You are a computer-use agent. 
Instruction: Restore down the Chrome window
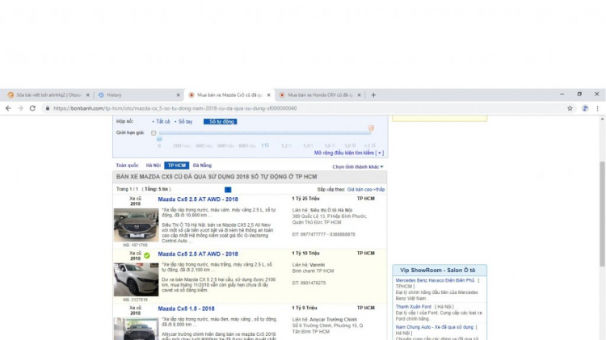(x=579, y=94)
